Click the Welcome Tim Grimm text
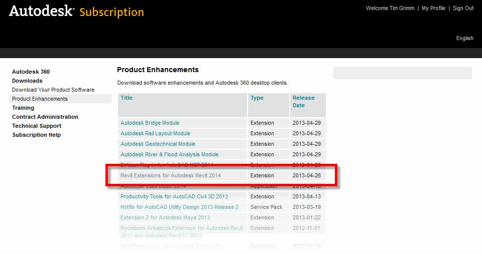 point(390,9)
